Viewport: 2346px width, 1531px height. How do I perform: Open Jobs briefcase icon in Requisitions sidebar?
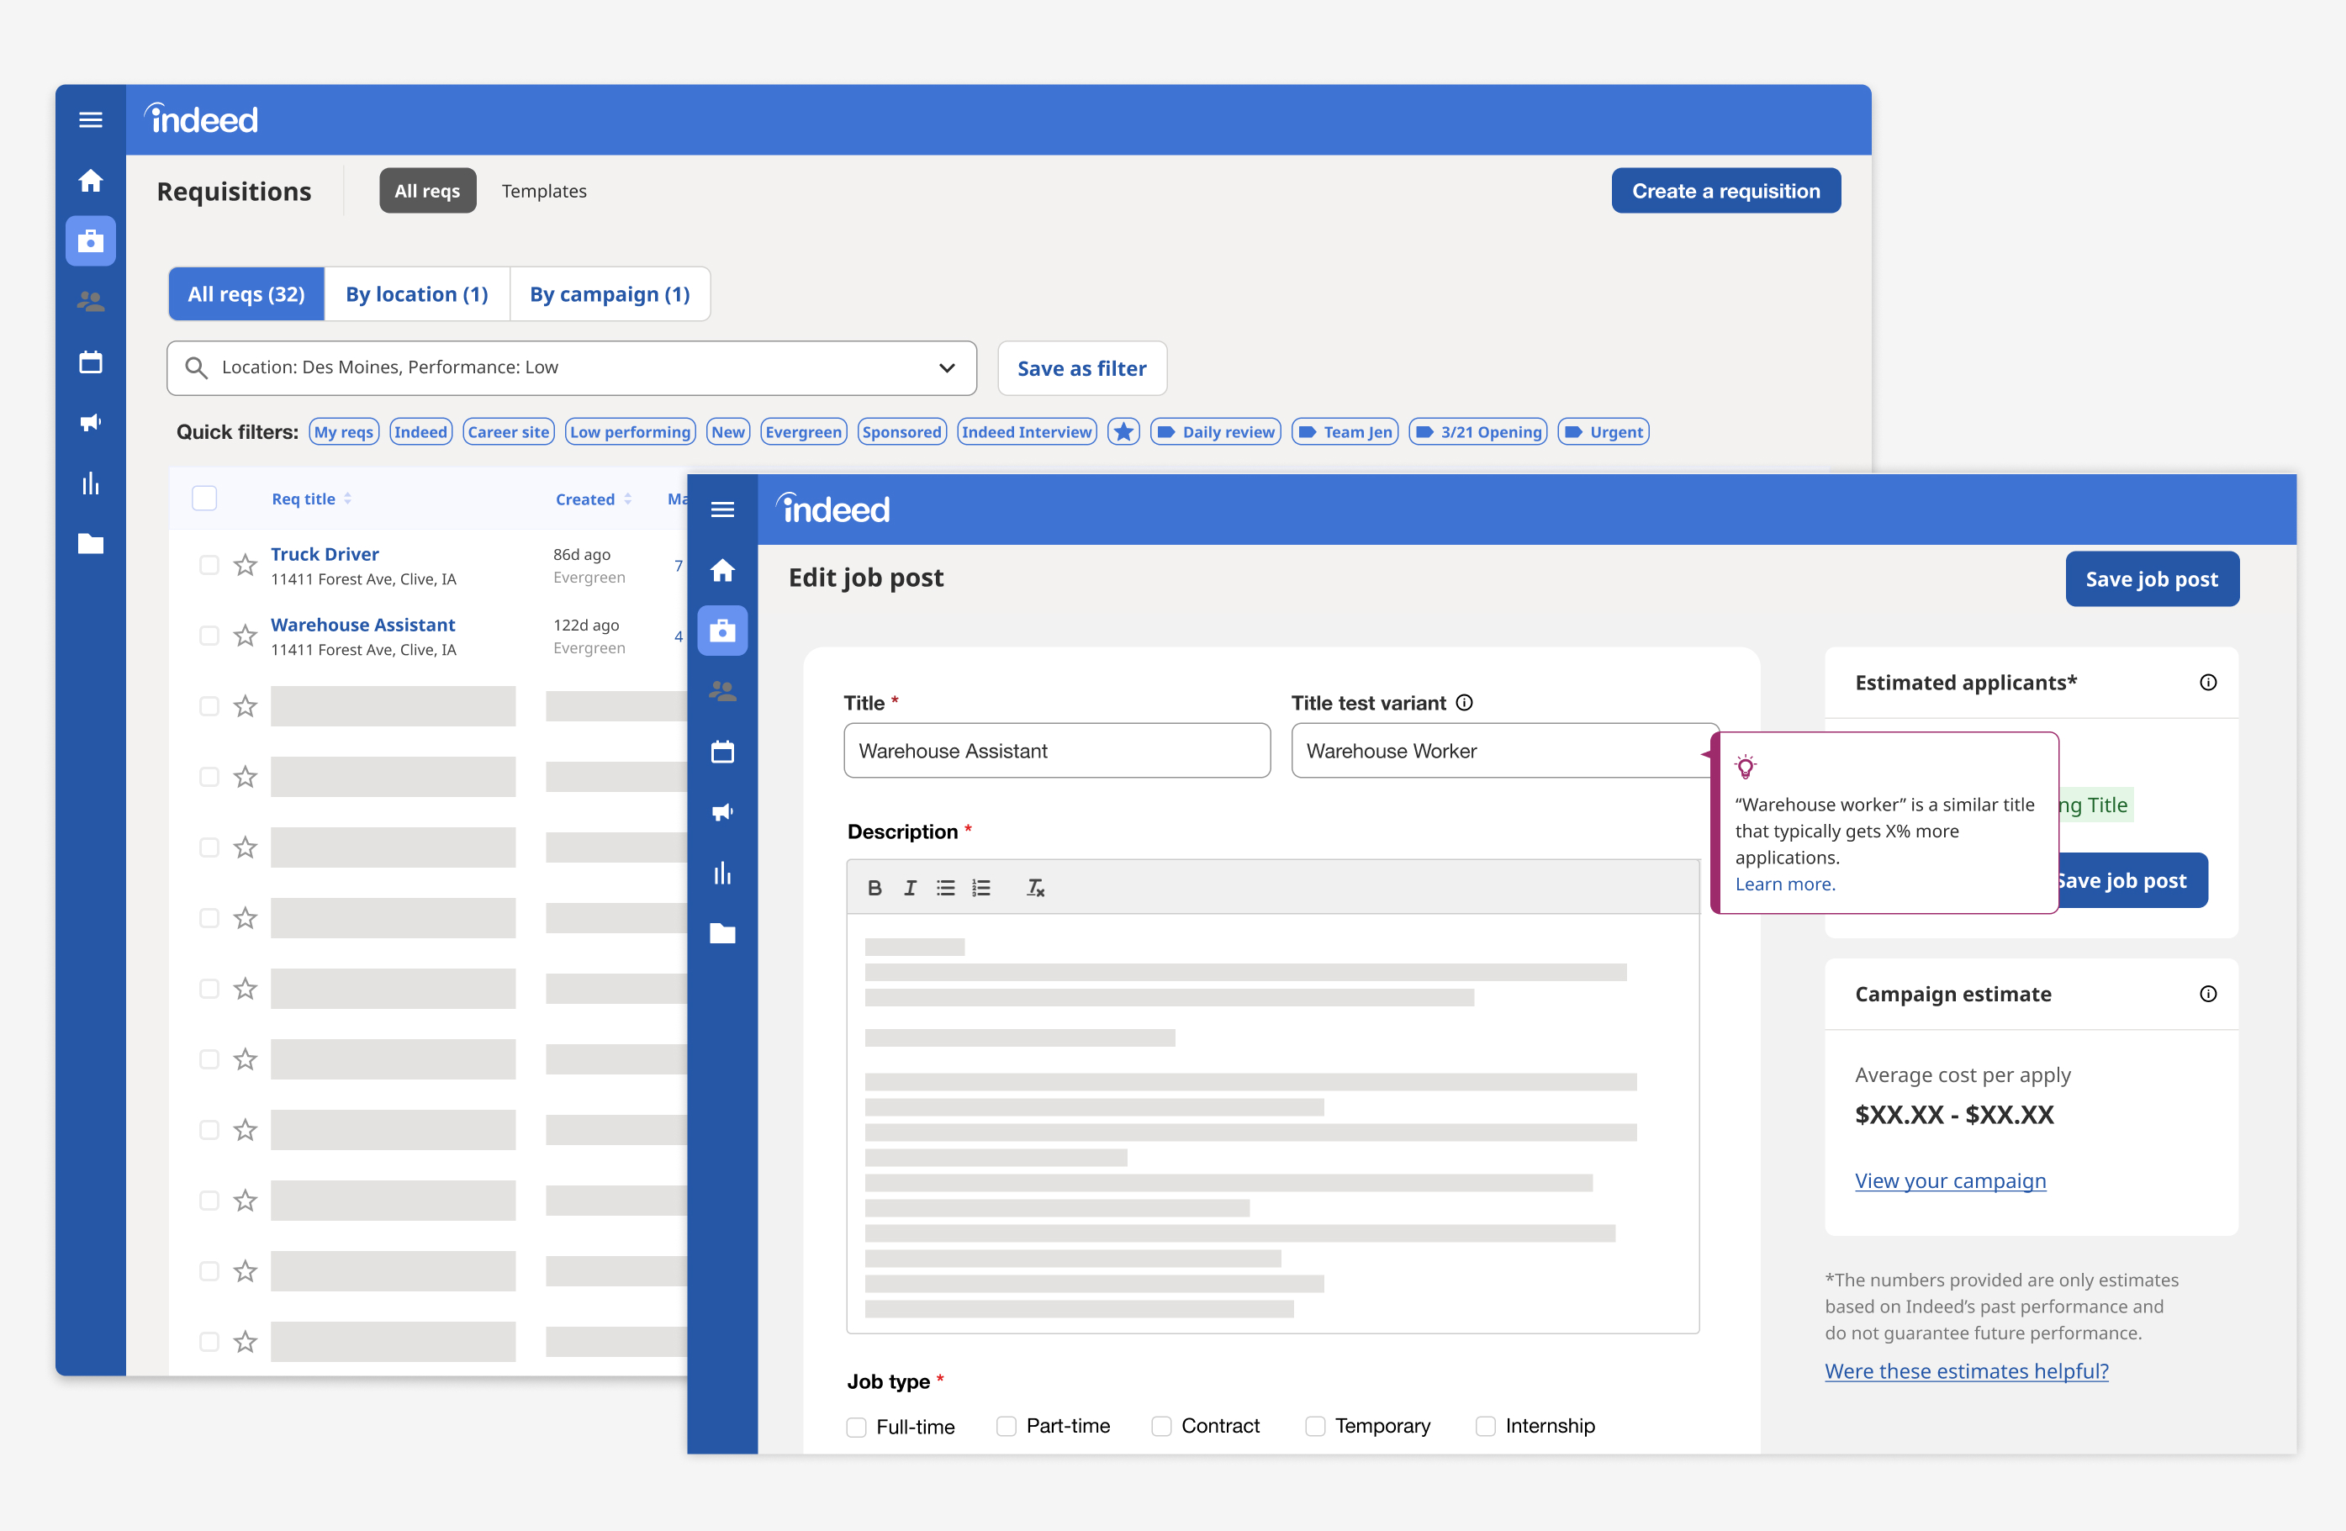(x=91, y=240)
